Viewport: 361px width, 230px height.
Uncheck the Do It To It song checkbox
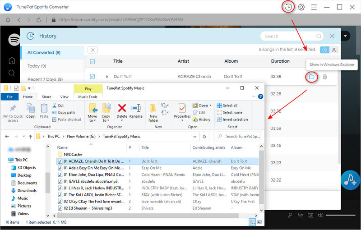(x=93, y=76)
